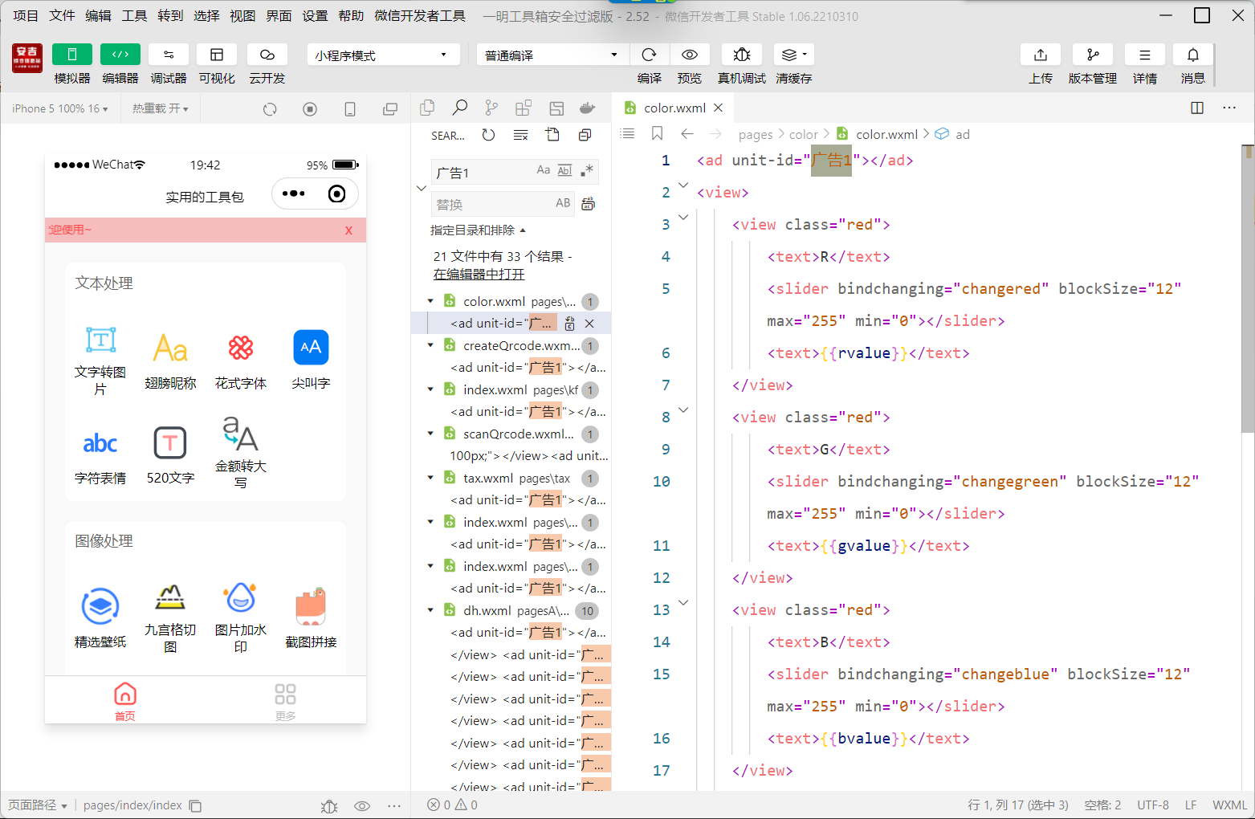Toggle the editor panel button
Viewport: 1255px width, 819px height.
click(120, 55)
